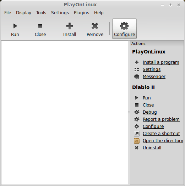Open the Help menu
Viewport: 185px width, 186px height.
[99, 13]
